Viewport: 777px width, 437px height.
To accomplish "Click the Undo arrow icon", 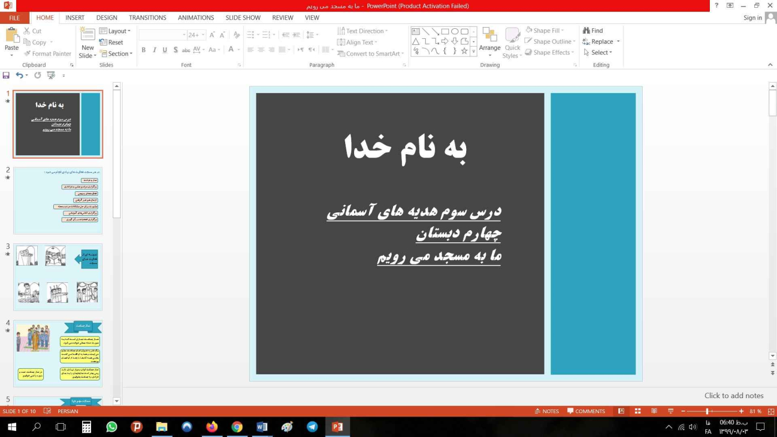I will click(19, 75).
